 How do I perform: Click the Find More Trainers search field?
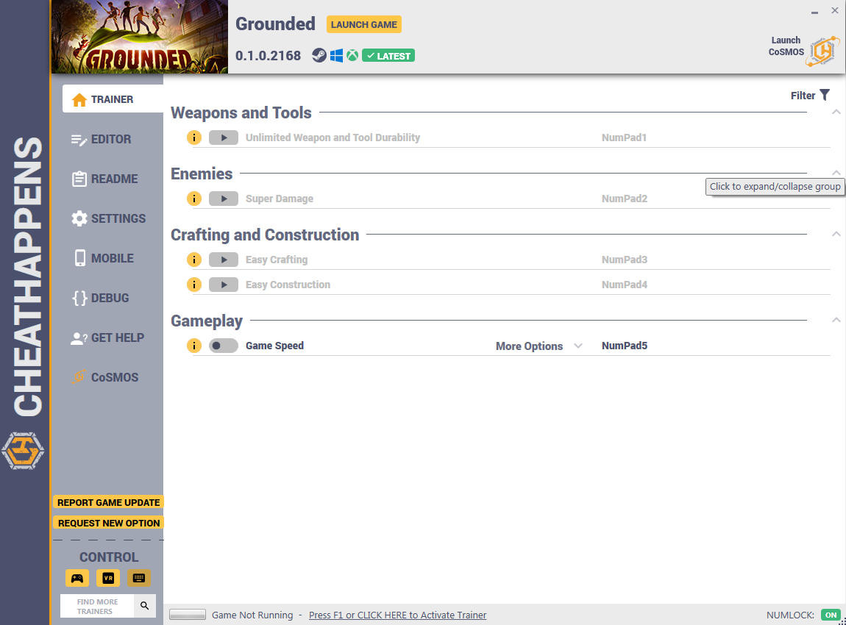click(97, 606)
